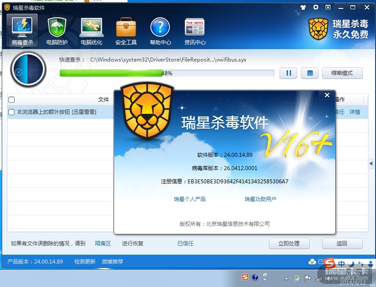Toggle the moon half-width icon in IME bar
Image resolution: width=376 pixels, height=287 pixels.
tap(352, 264)
